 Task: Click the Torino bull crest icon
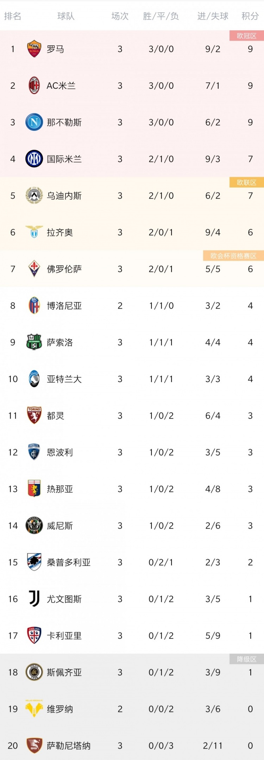pos(34,415)
